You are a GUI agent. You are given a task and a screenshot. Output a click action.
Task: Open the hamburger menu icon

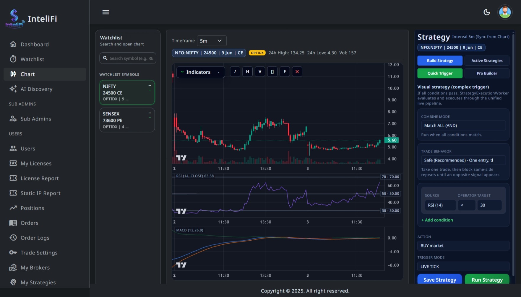click(106, 12)
